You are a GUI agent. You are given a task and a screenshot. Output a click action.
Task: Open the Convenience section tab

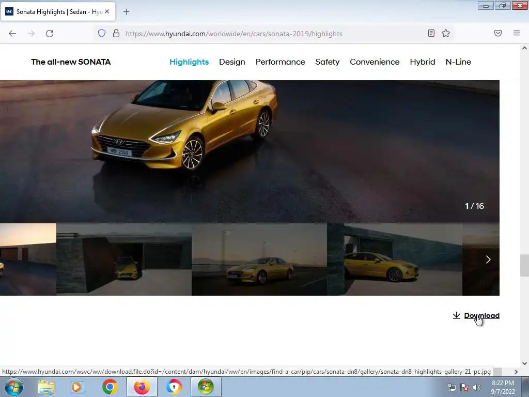375,62
